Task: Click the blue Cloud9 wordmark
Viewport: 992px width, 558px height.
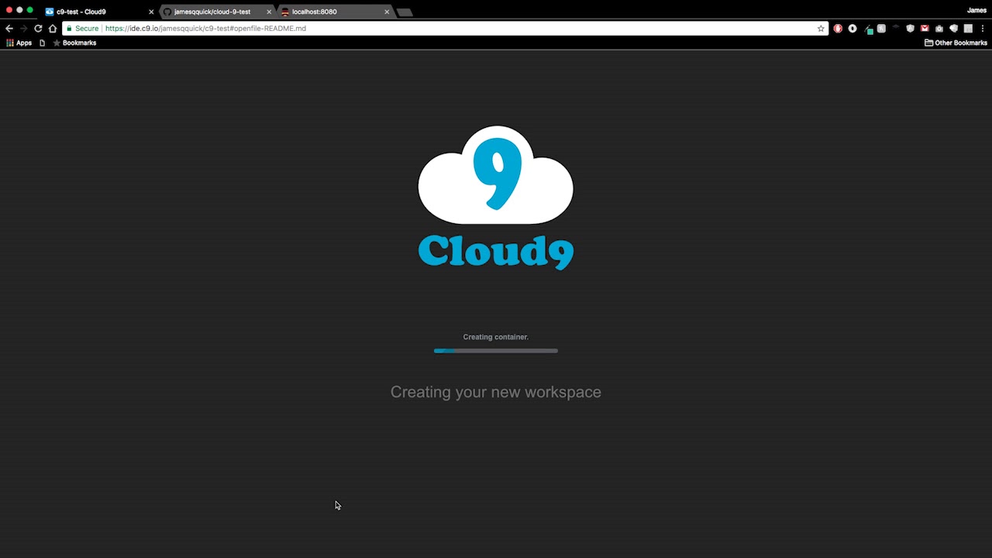Action: point(496,251)
